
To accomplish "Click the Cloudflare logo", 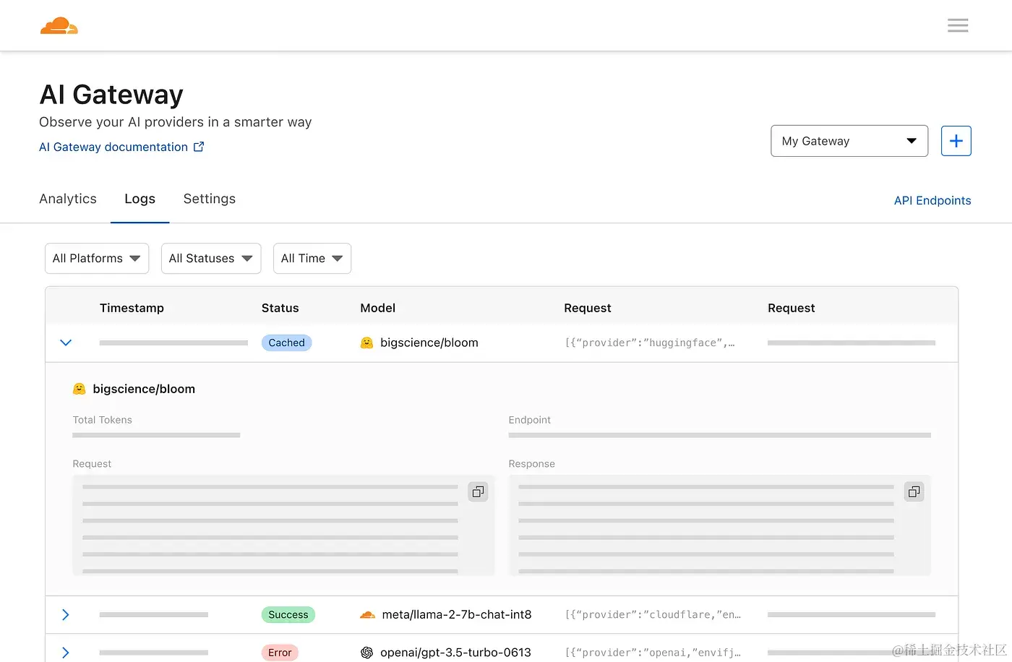I will coord(59,26).
